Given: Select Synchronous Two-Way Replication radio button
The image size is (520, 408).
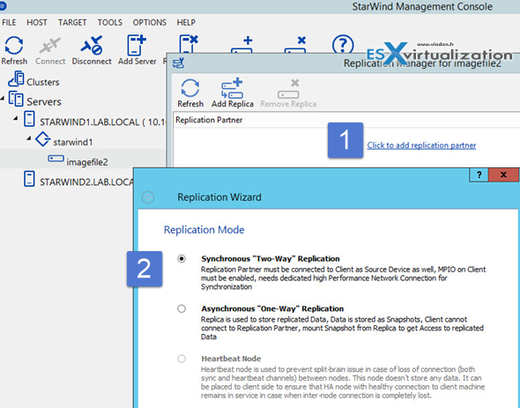Looking at the screenshot, I should (182, 258).
